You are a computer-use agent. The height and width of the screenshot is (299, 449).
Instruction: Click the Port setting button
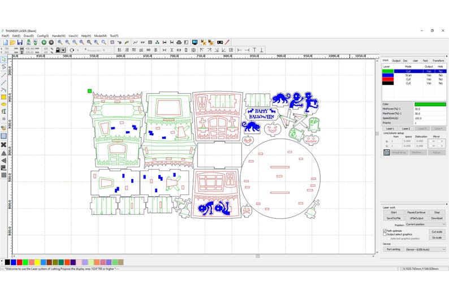[394, 249]
